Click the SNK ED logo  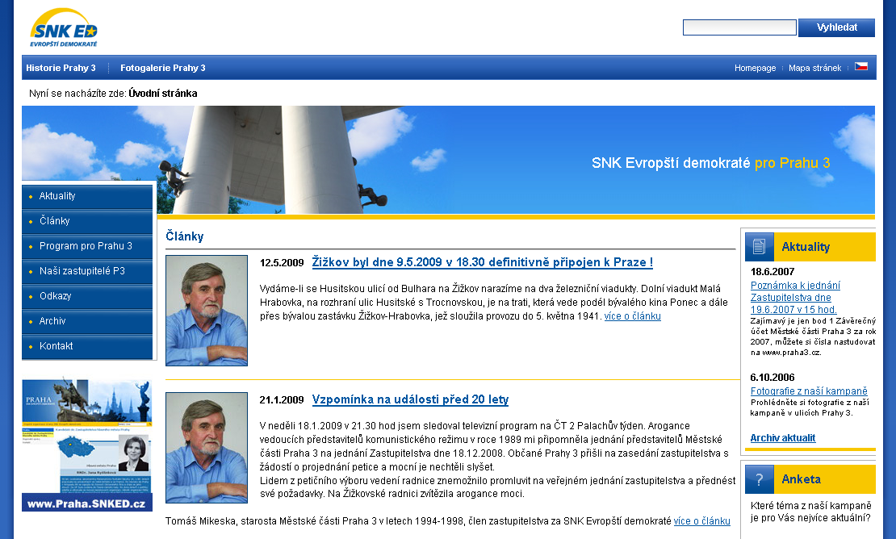point(64,27)
